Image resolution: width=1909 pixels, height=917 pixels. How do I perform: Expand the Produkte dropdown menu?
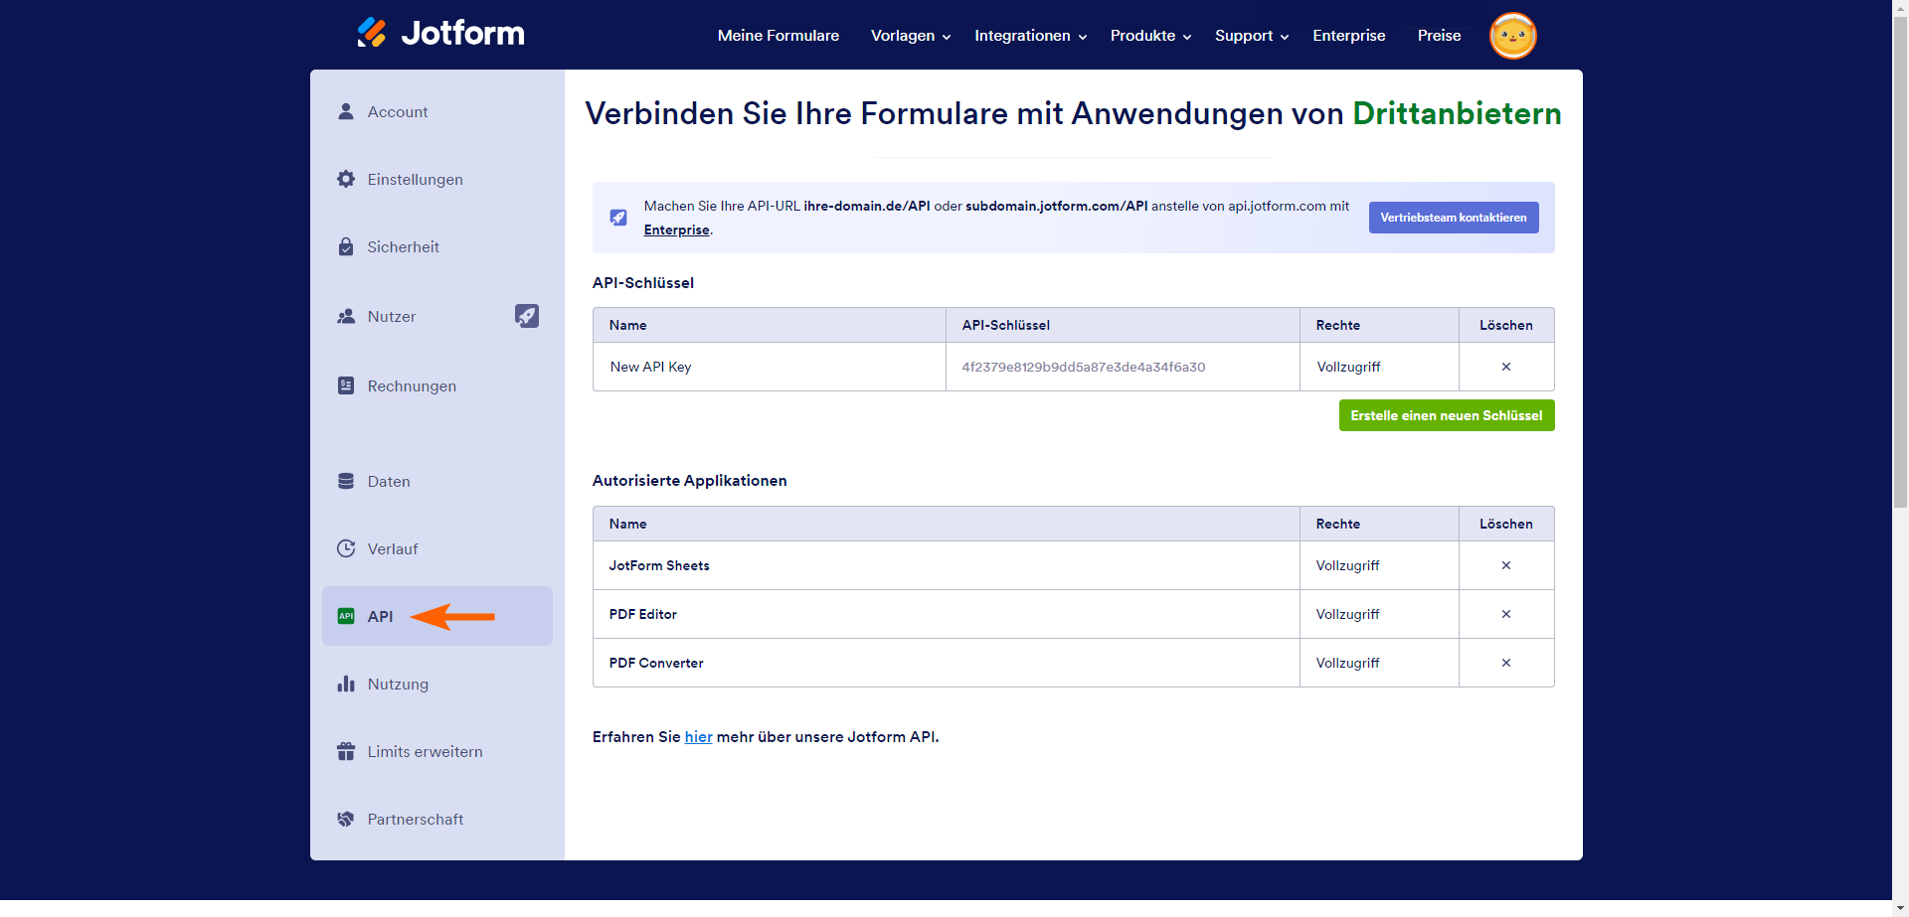[1151, 36]
